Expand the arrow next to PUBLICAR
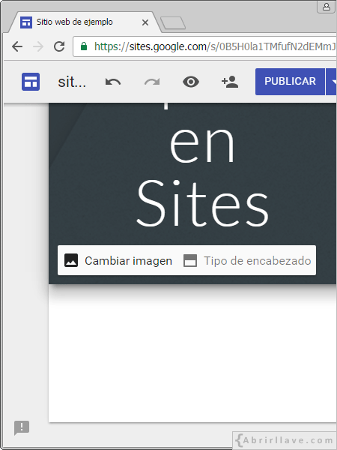 click(333, 82)
